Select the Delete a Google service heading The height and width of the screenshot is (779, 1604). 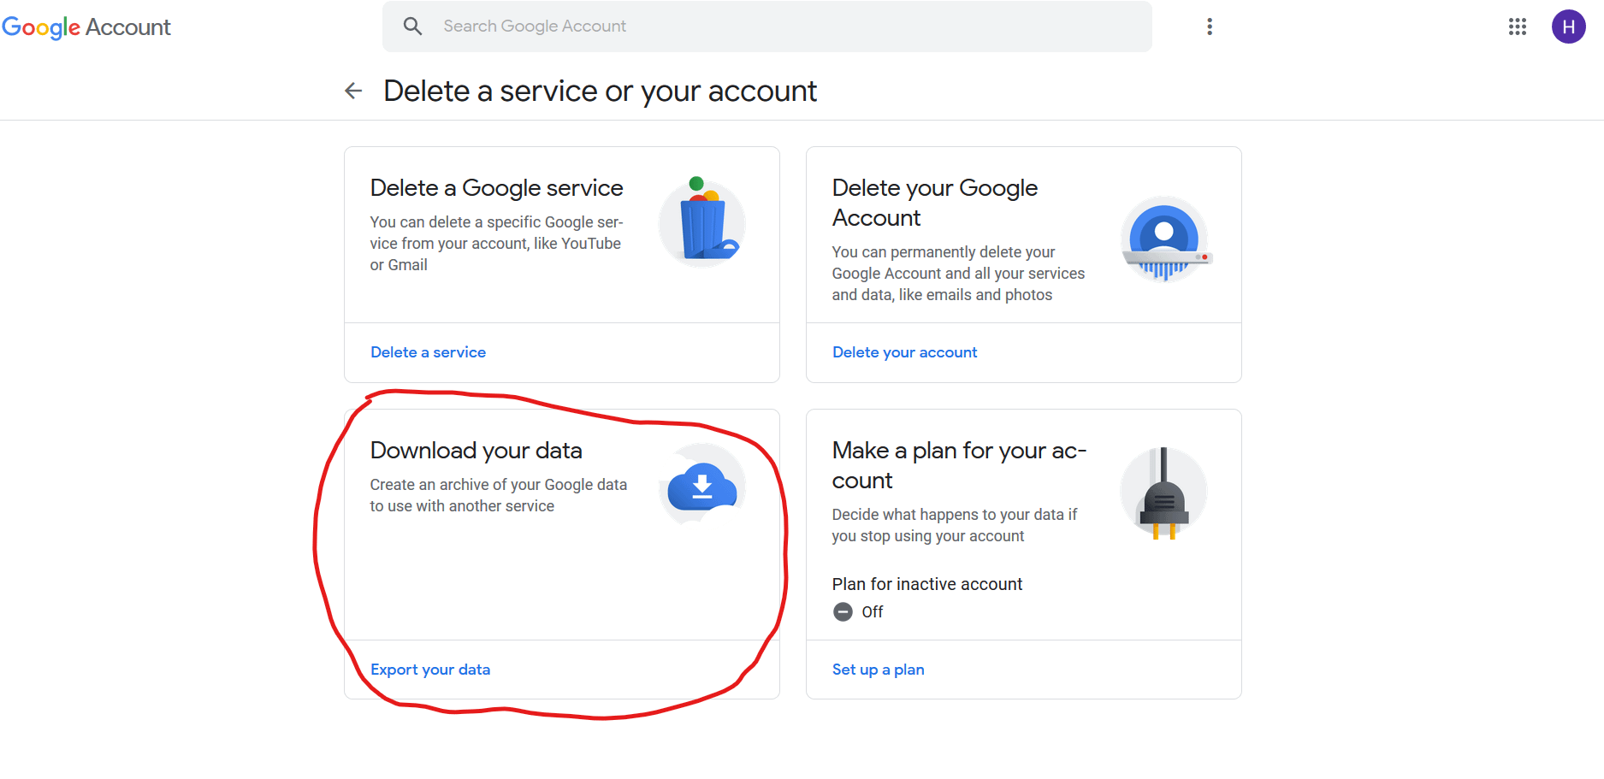pyautogui.click(x=497, y=188)
